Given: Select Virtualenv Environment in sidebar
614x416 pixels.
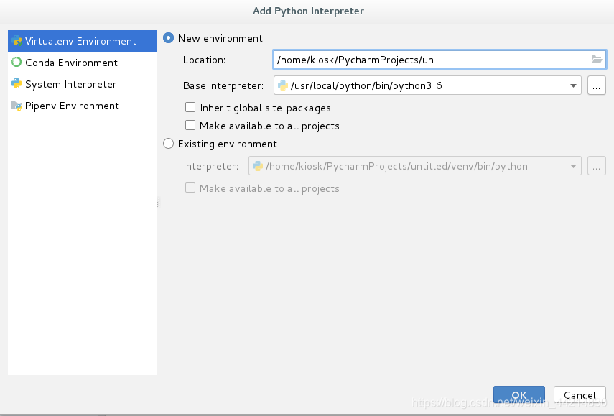Looking at the screenshot, I should pos(83,41).
